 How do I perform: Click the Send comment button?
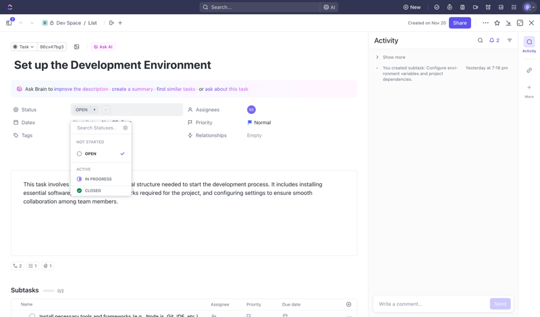tap(500, 304)
